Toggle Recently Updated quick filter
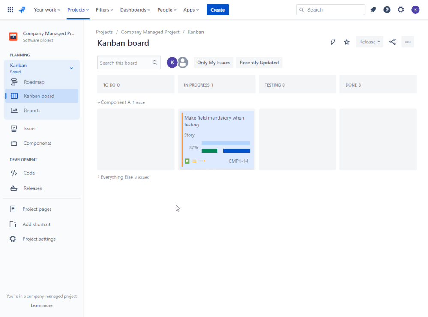Screen dimensions: 428x317 (x=259, y=63)
